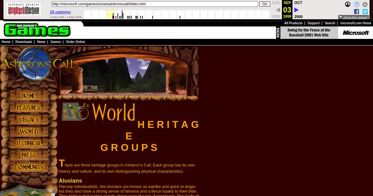The width and height of the screenshot is (373, 196).
Task: Close the Wayback toolbar with X icon
Action: (x=365, y=4)
